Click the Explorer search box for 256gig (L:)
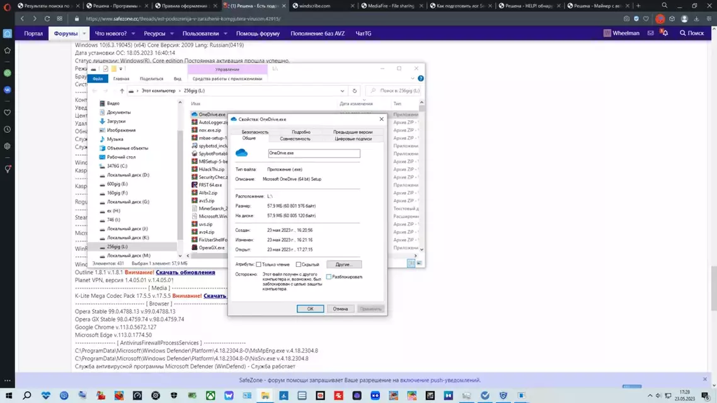The image size is (717, 403). pyautogui.click(x=395, y=91)
